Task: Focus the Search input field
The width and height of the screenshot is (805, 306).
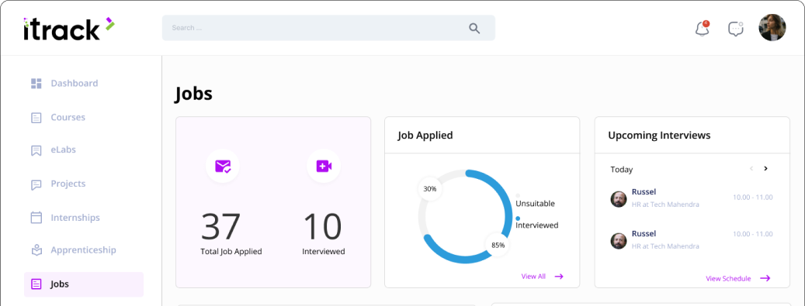Action: 328,28
